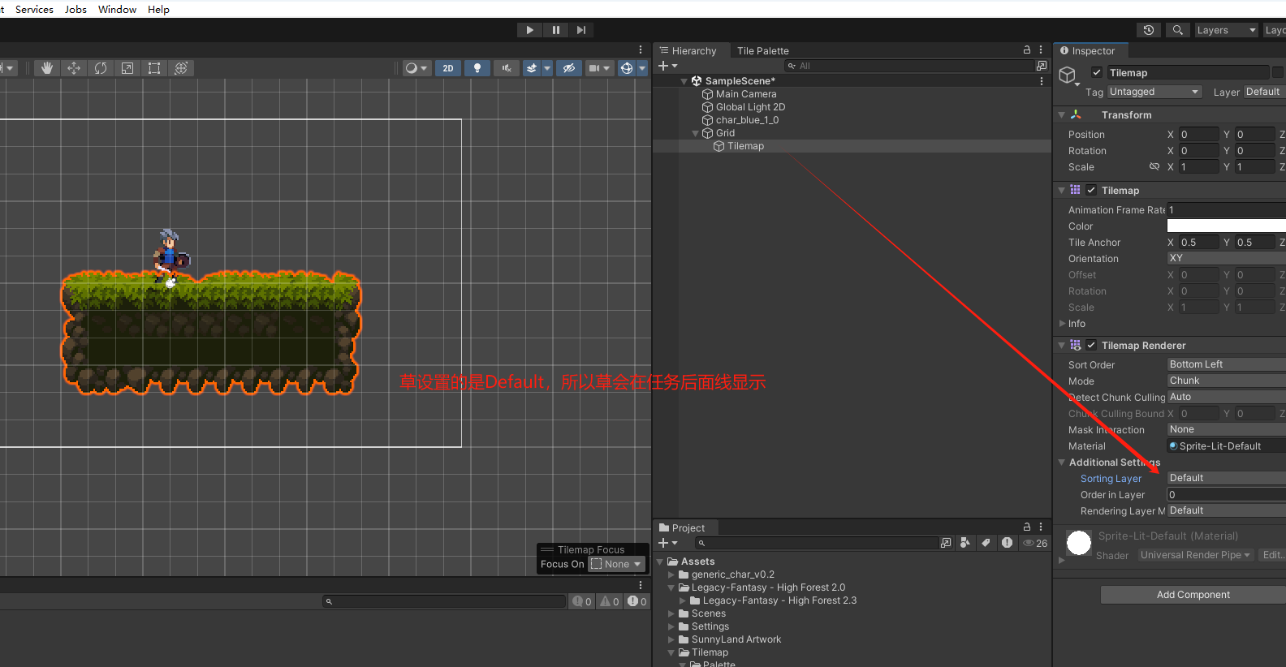Screen dimensions: 1286x667
Task: Toggle Scale constrained proportions link
Action: [x=1154, y=166]
